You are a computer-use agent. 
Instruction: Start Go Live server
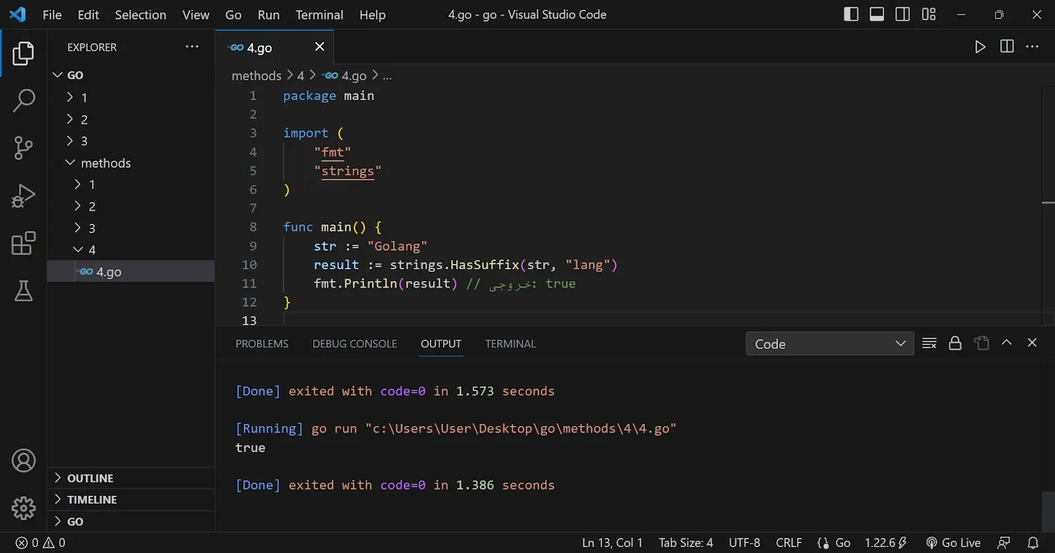(953, 543)
